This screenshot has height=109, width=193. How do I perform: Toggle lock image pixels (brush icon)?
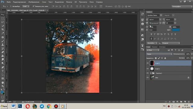[x=159, y=58]
